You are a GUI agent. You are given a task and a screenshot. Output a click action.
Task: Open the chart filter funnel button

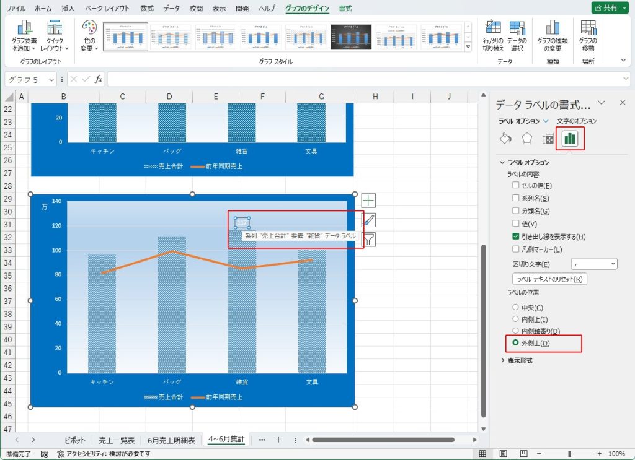[369, 240]
